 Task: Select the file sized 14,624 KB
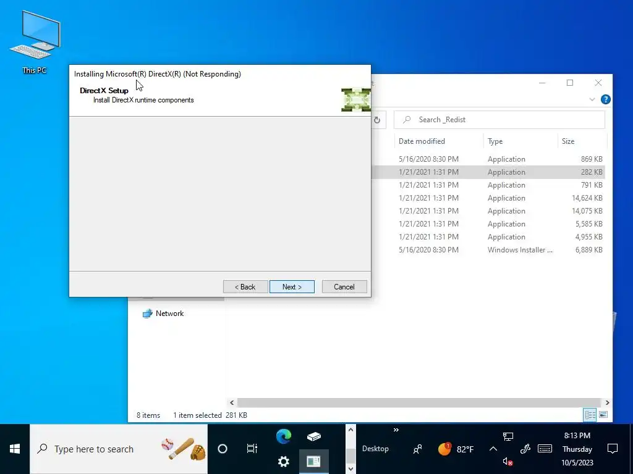click(x=488, y=198)
